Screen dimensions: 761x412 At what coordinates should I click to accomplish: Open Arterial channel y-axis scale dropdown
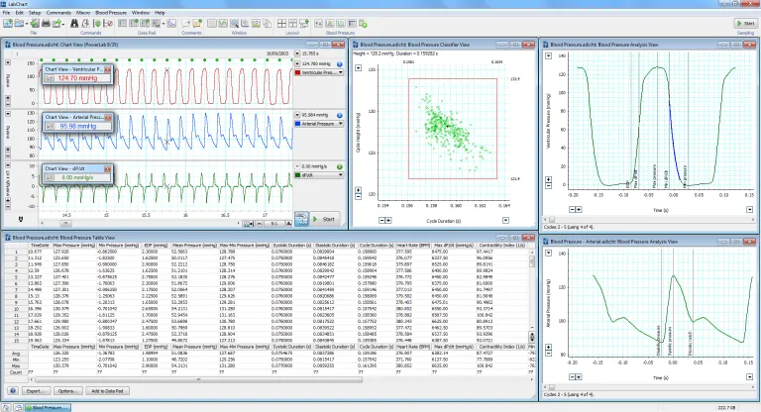click(x=8, y=114)
